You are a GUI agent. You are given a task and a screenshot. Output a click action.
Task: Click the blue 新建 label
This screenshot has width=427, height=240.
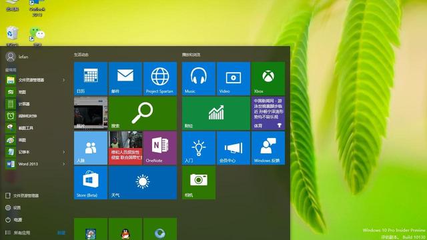(x=61, y=233)
